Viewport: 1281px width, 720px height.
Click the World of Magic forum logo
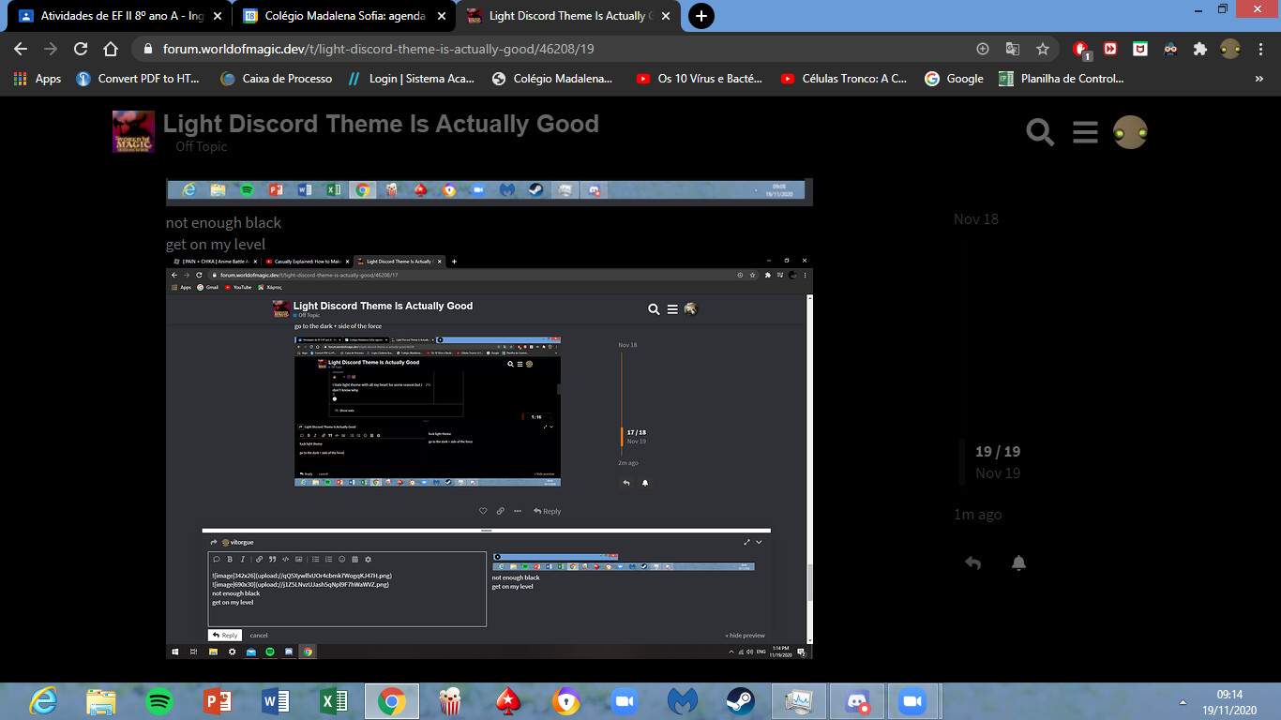coord(133,131)
